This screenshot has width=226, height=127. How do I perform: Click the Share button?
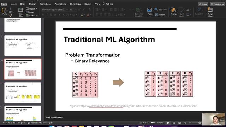[x=203, y=4]
